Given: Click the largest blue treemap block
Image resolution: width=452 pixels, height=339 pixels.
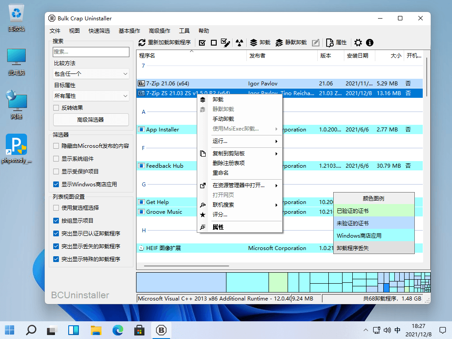Looking at the screenshot, I should (181, 282).
